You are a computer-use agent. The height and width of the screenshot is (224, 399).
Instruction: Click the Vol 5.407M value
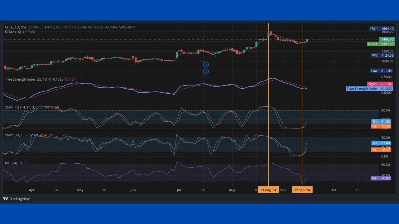[127, 27]
